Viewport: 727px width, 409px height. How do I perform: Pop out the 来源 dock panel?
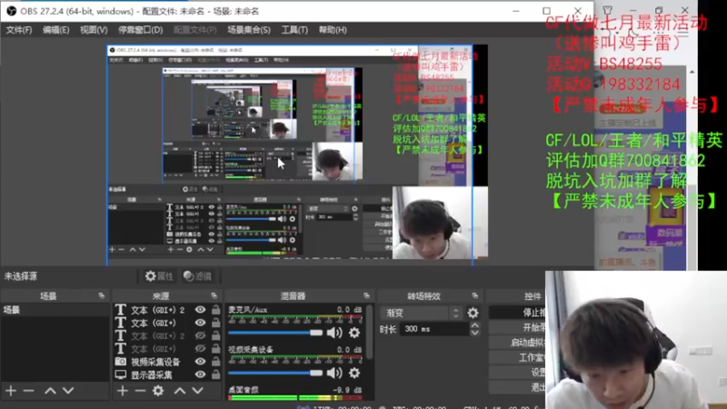coord(214,296)
